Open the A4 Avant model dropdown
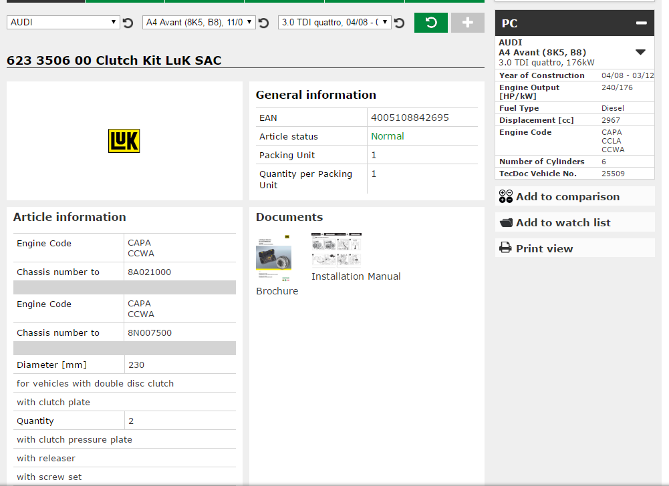669x486 pixels. (x=199, y=22)
